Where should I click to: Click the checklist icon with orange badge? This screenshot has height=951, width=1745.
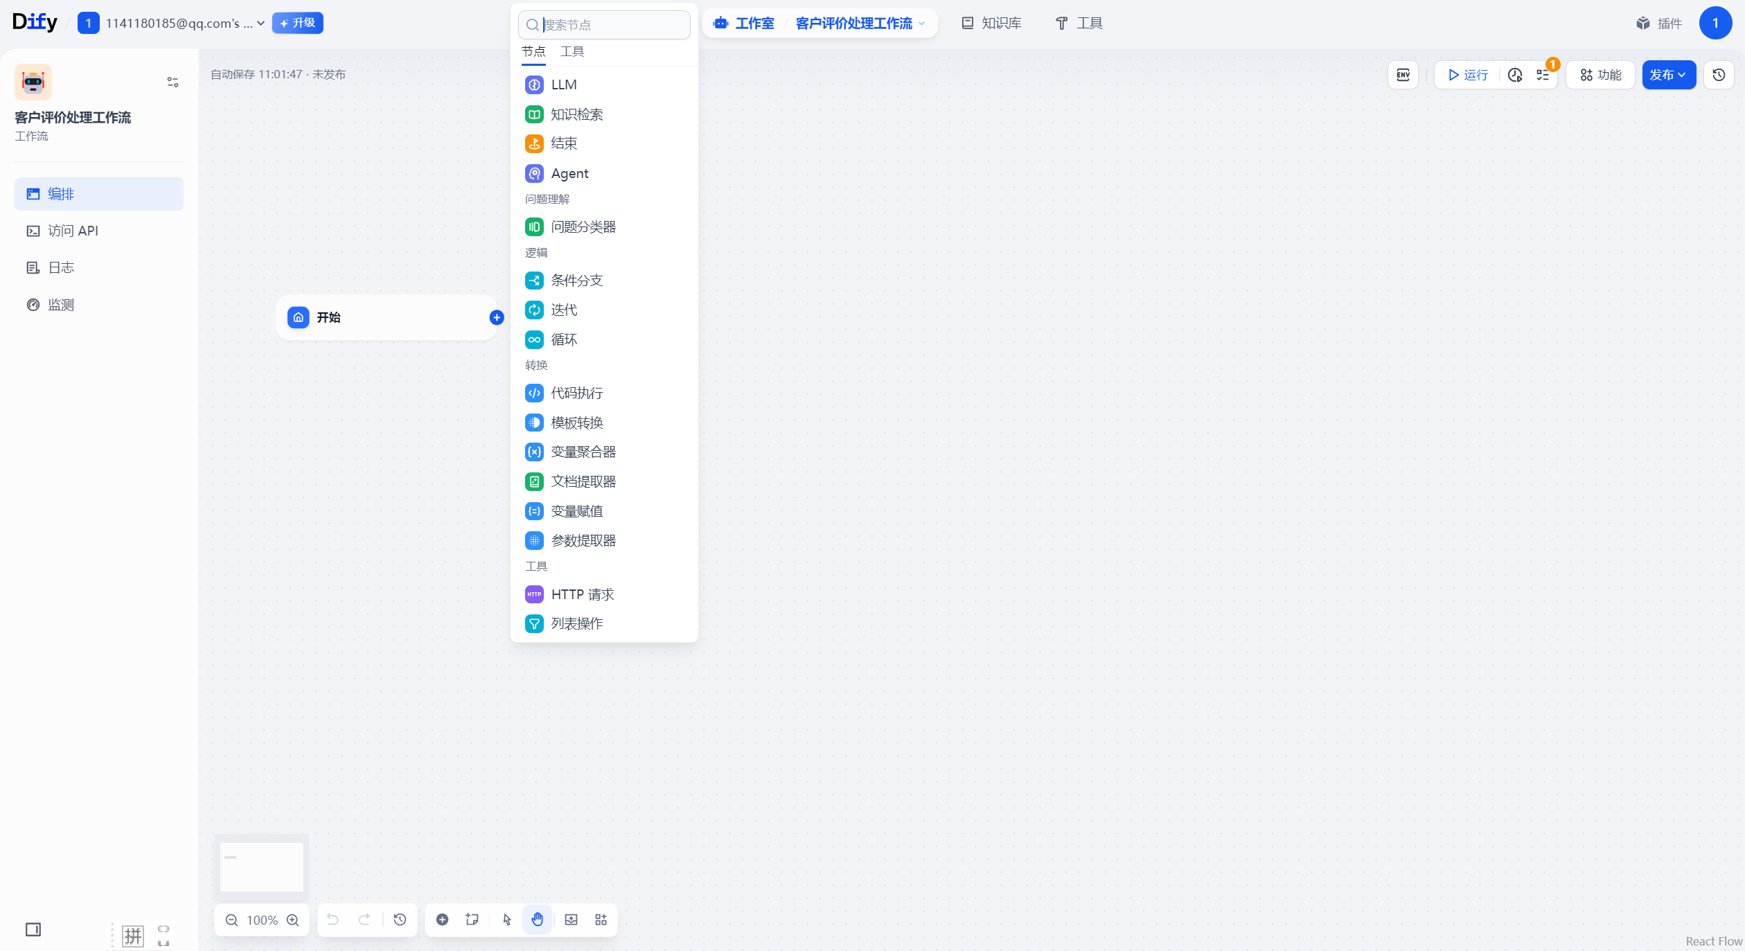(1543, 75)
